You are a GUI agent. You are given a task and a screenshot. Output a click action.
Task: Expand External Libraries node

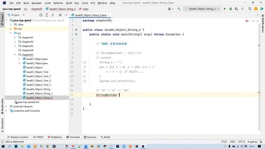(x=7, y=106)
